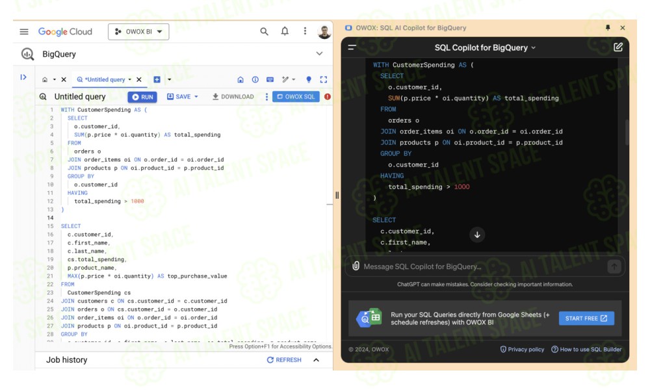Viewport: 650px width, 390px height.
Task: Expand the magic wand dropdown arrow
Action: pyautogui.click(x=294, y=79)
